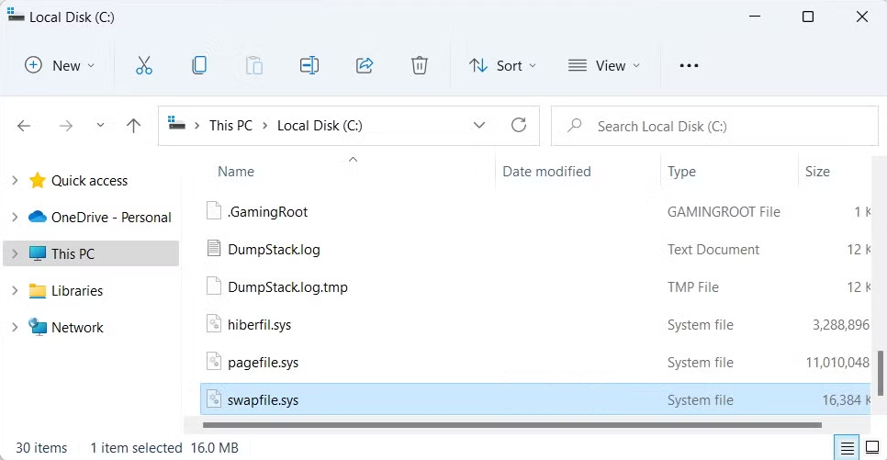Click the Search Local Disk (C:) field
This screenshot has height=460, width=887.
714,126
